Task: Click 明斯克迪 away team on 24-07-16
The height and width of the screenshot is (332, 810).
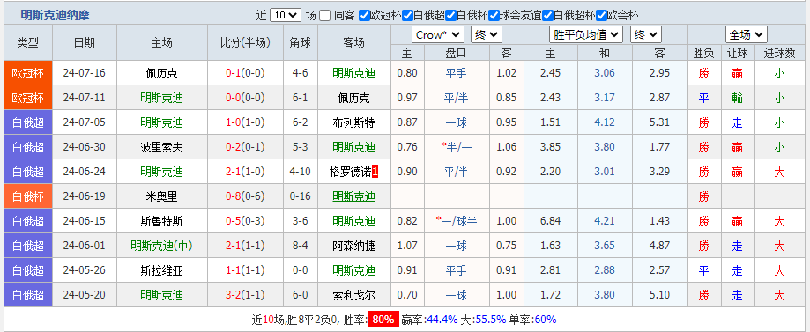Action: pos(353,73)
